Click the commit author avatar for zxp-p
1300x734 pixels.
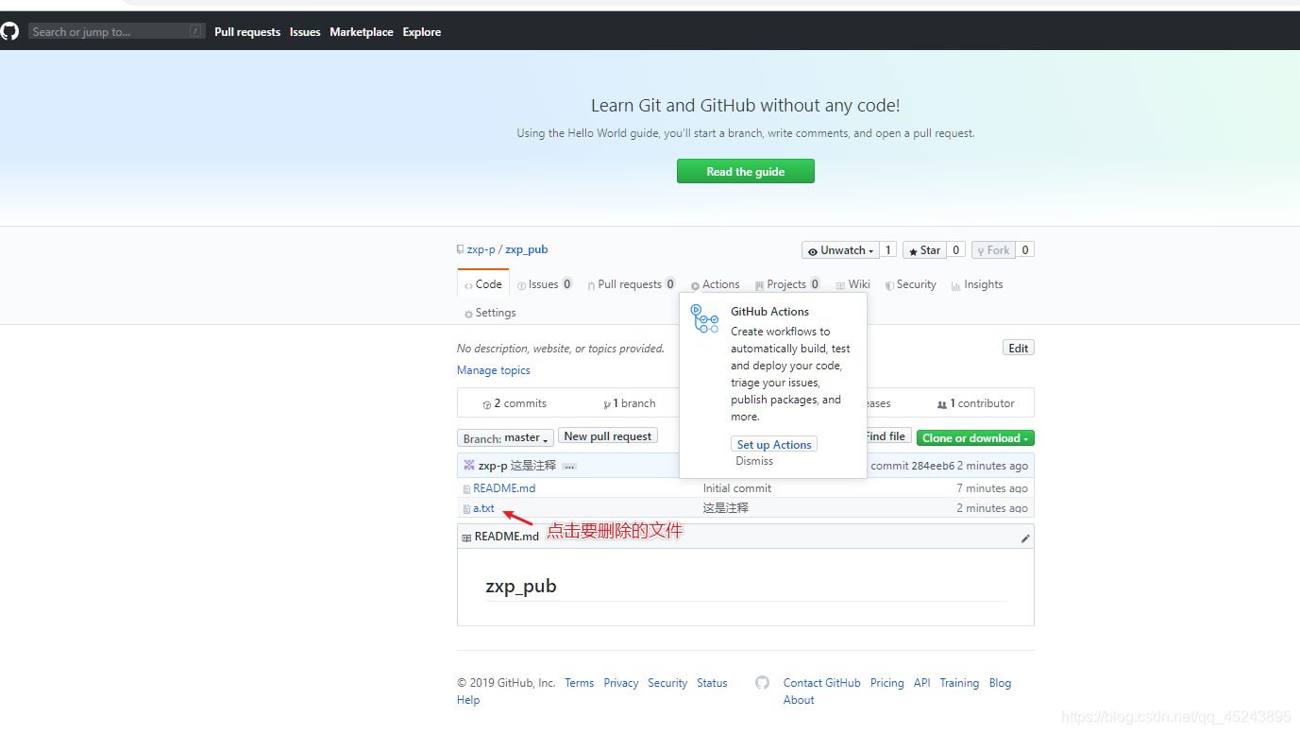coord(469,465)
